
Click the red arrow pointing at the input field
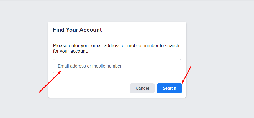coord(50,81)
